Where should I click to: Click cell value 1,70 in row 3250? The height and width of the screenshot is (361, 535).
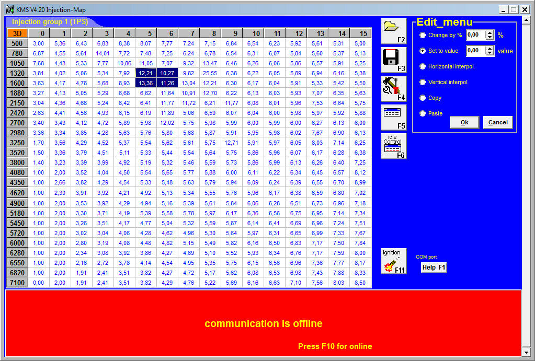[39, 143]
